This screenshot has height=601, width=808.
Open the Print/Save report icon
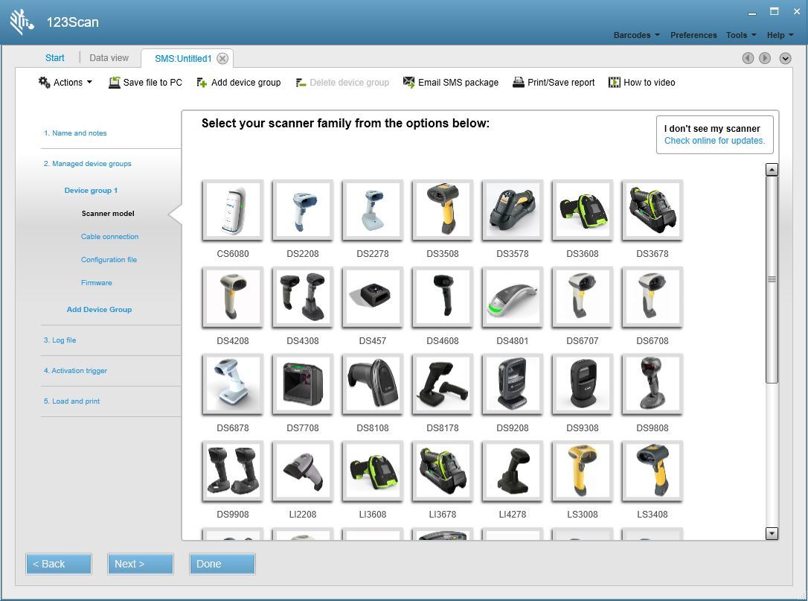(518, 83)
